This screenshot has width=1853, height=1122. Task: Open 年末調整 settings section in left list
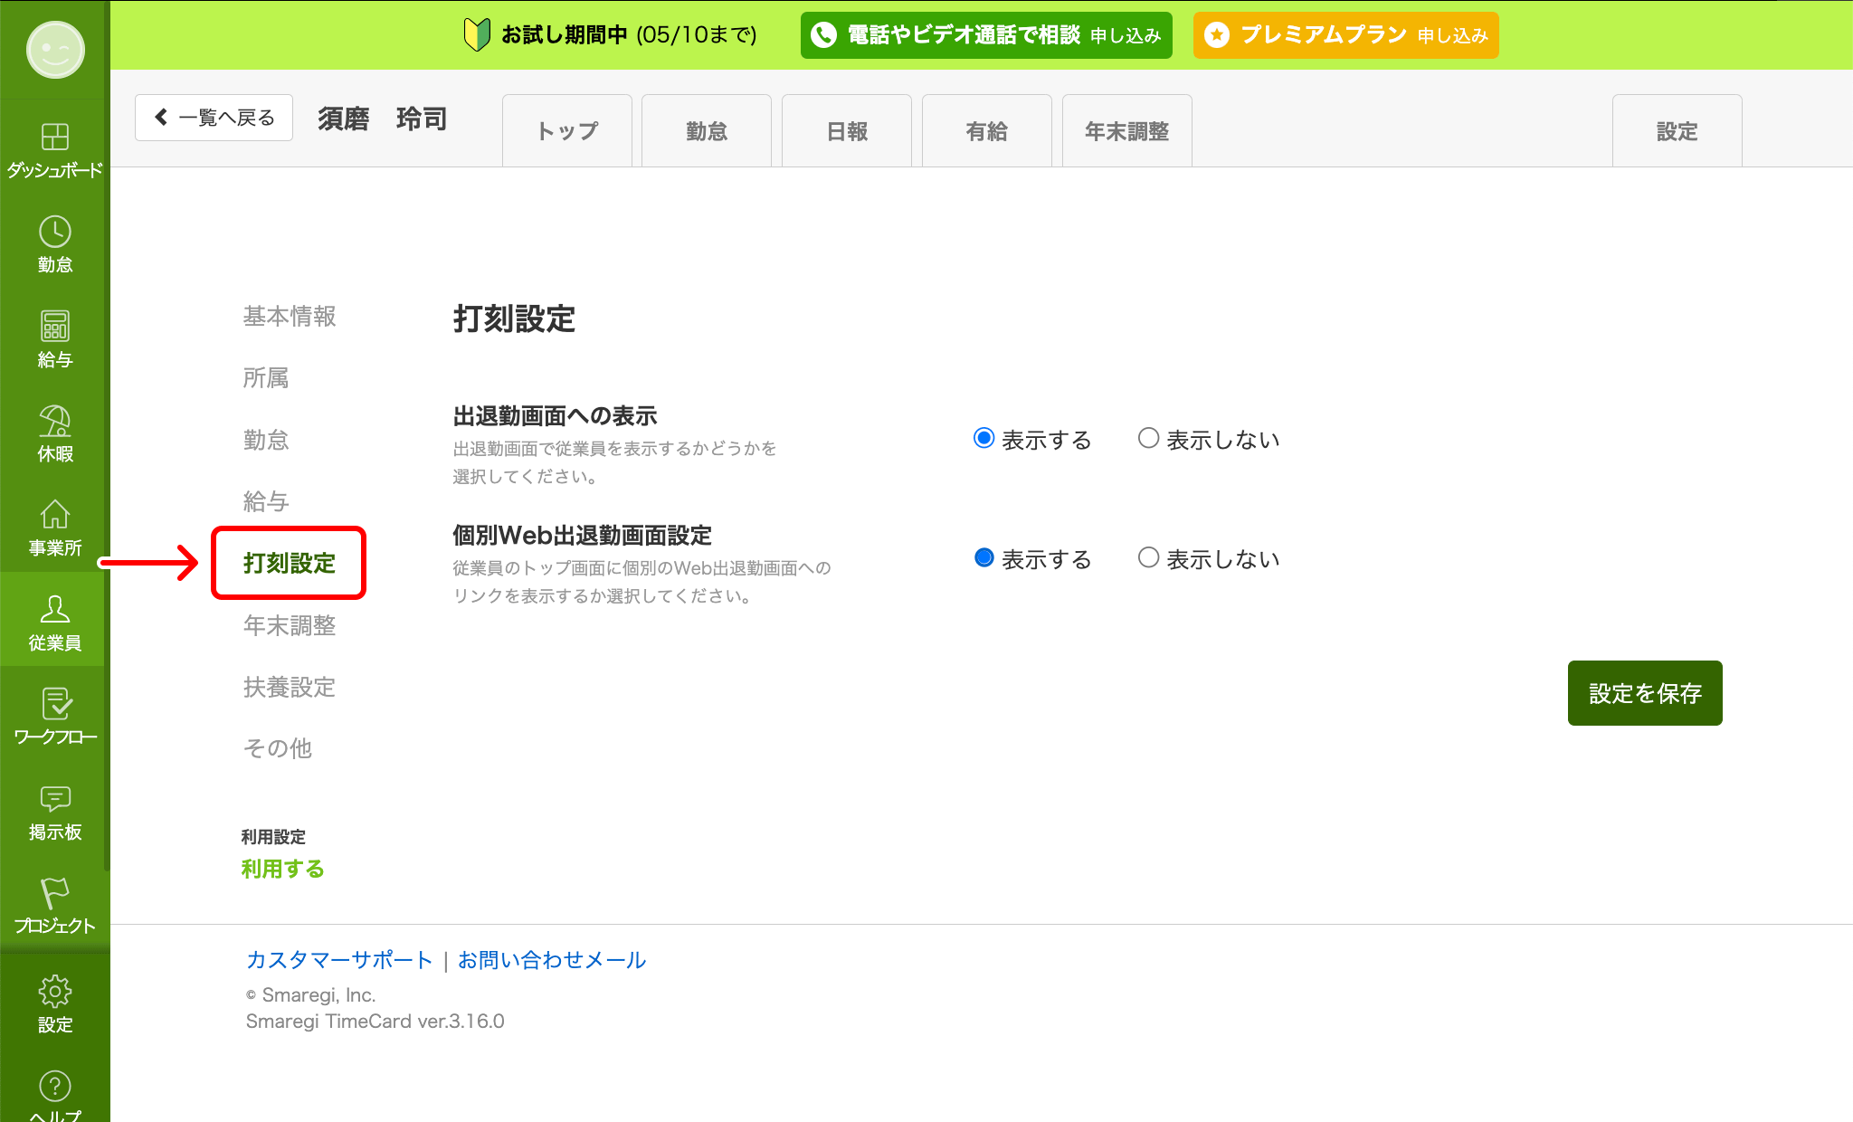coord(290,625)
